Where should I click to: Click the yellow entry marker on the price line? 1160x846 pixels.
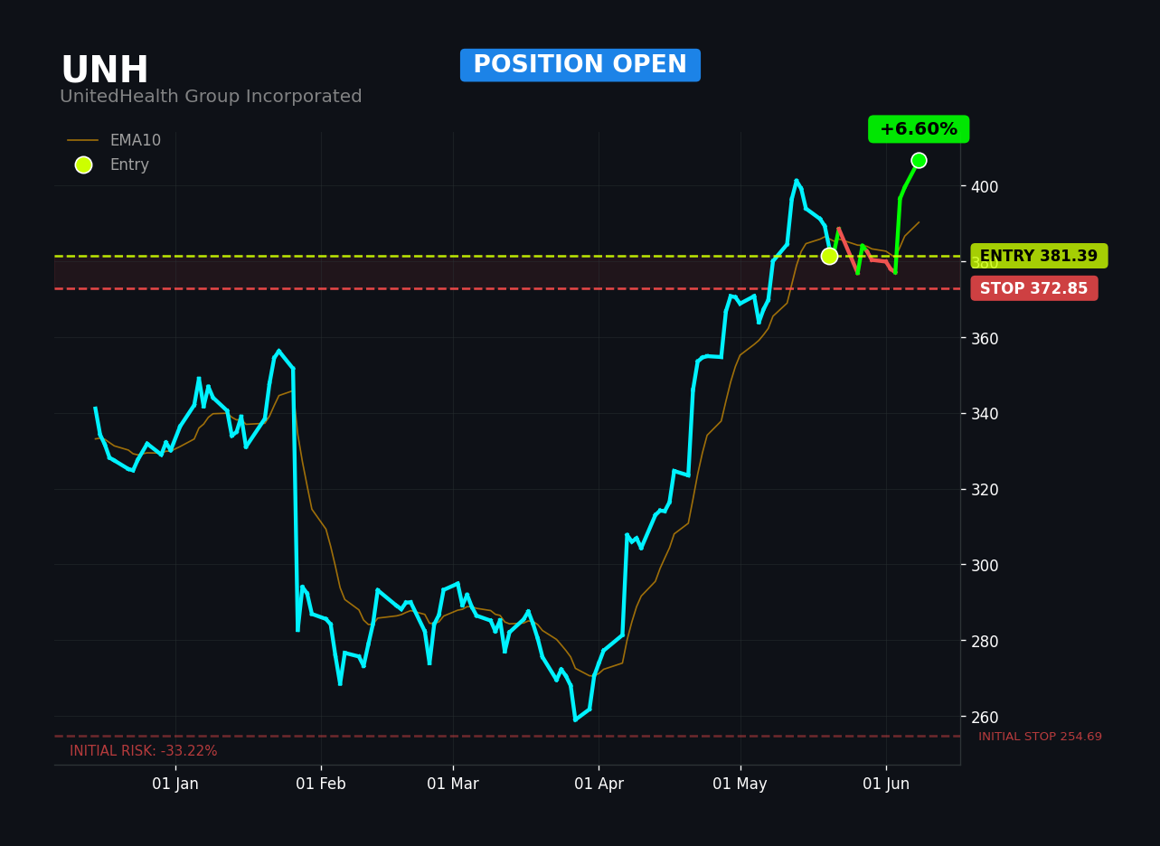(829, 256)
